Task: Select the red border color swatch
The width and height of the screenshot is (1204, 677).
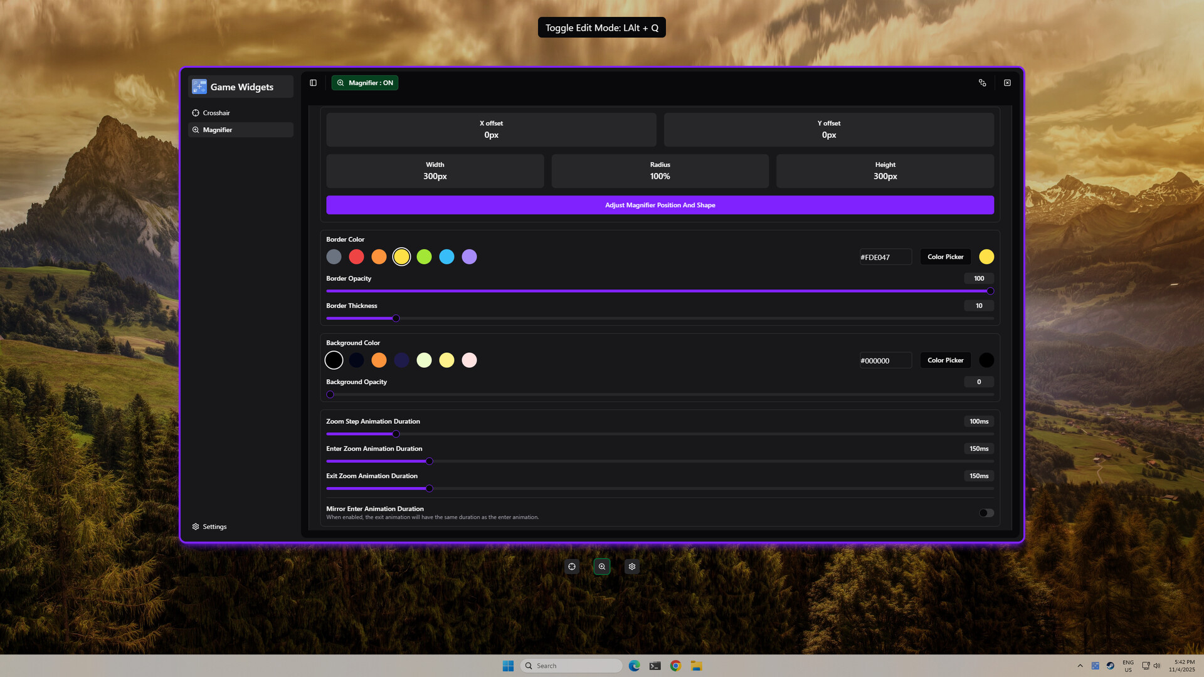Action: tap(356, 256)
